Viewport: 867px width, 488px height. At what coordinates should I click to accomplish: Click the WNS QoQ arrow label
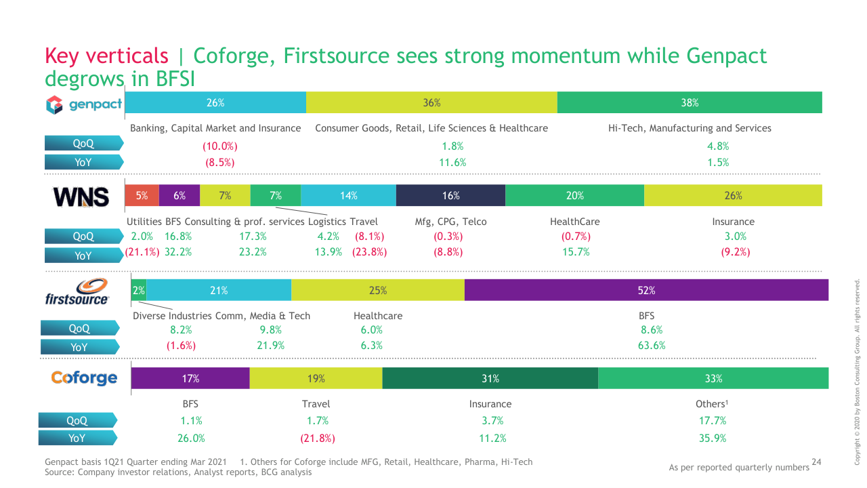click(x=83, y=237)
